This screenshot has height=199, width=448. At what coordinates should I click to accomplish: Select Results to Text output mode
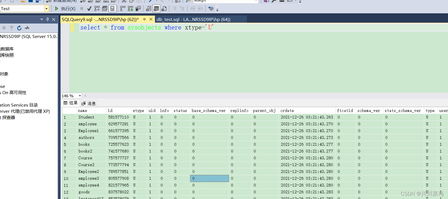click(149, 9)
